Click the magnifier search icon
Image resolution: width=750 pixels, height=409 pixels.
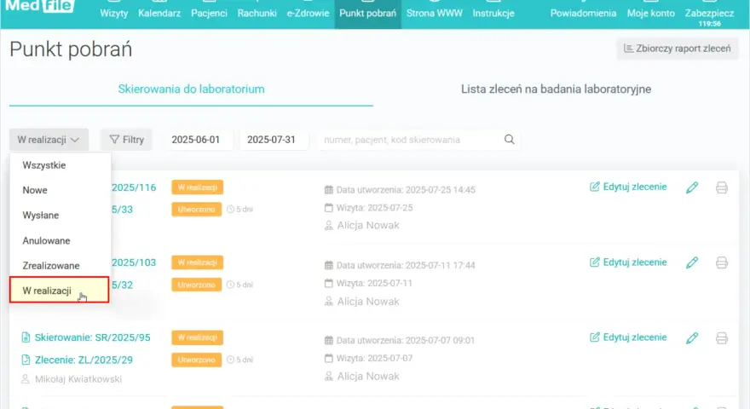point(510,139)
